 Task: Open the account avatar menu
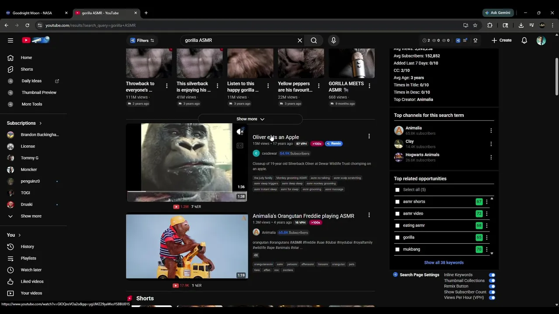point(541,40)
